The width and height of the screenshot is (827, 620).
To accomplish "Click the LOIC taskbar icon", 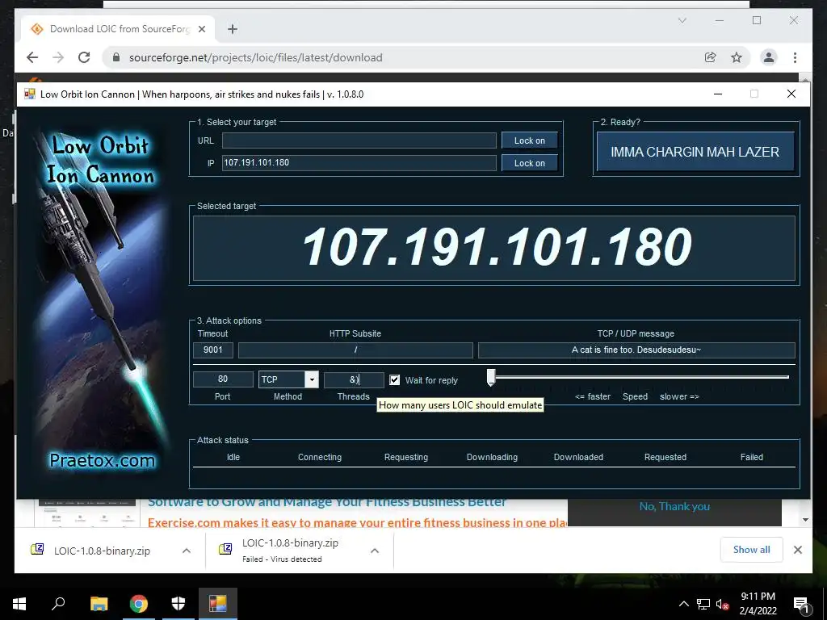I will tap(218, 604).
